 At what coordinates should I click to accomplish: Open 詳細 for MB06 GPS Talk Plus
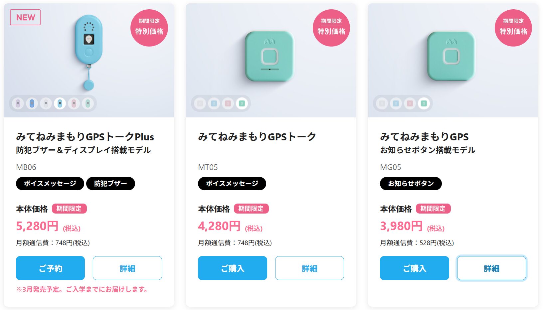pyautogui.click(x=127, y=268)
